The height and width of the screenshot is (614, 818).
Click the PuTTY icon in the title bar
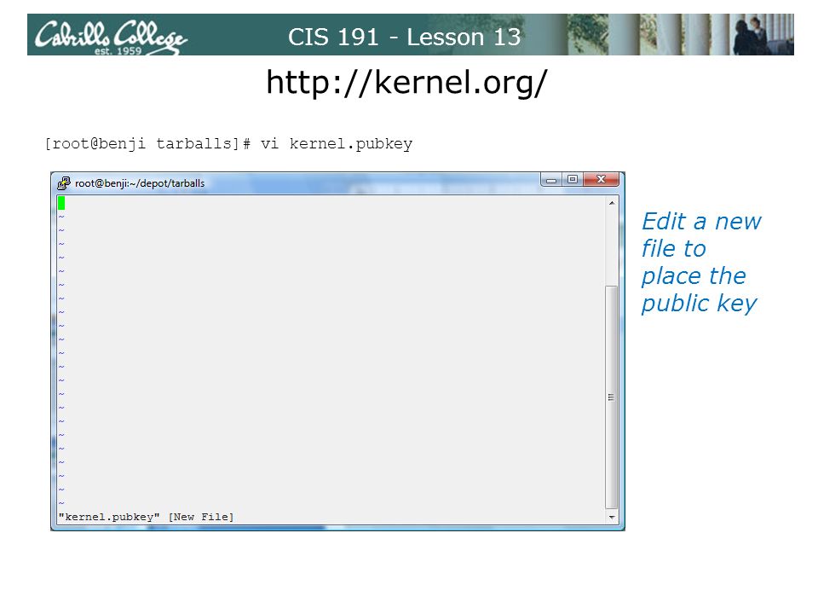click(64, 183)
